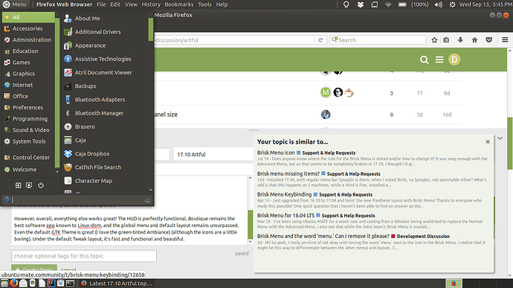Open the battery (100%) indicator menu
Screen dimensions: 513x288
(x=413, y=4)
